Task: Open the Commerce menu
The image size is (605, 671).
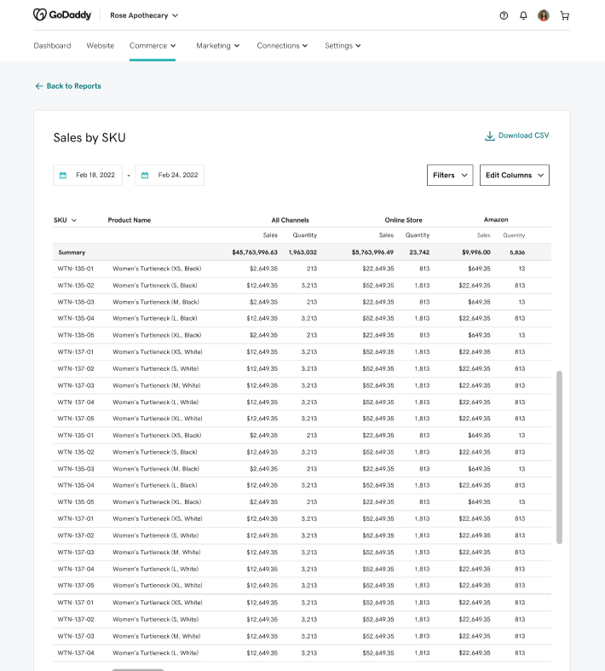Action: 153,46
